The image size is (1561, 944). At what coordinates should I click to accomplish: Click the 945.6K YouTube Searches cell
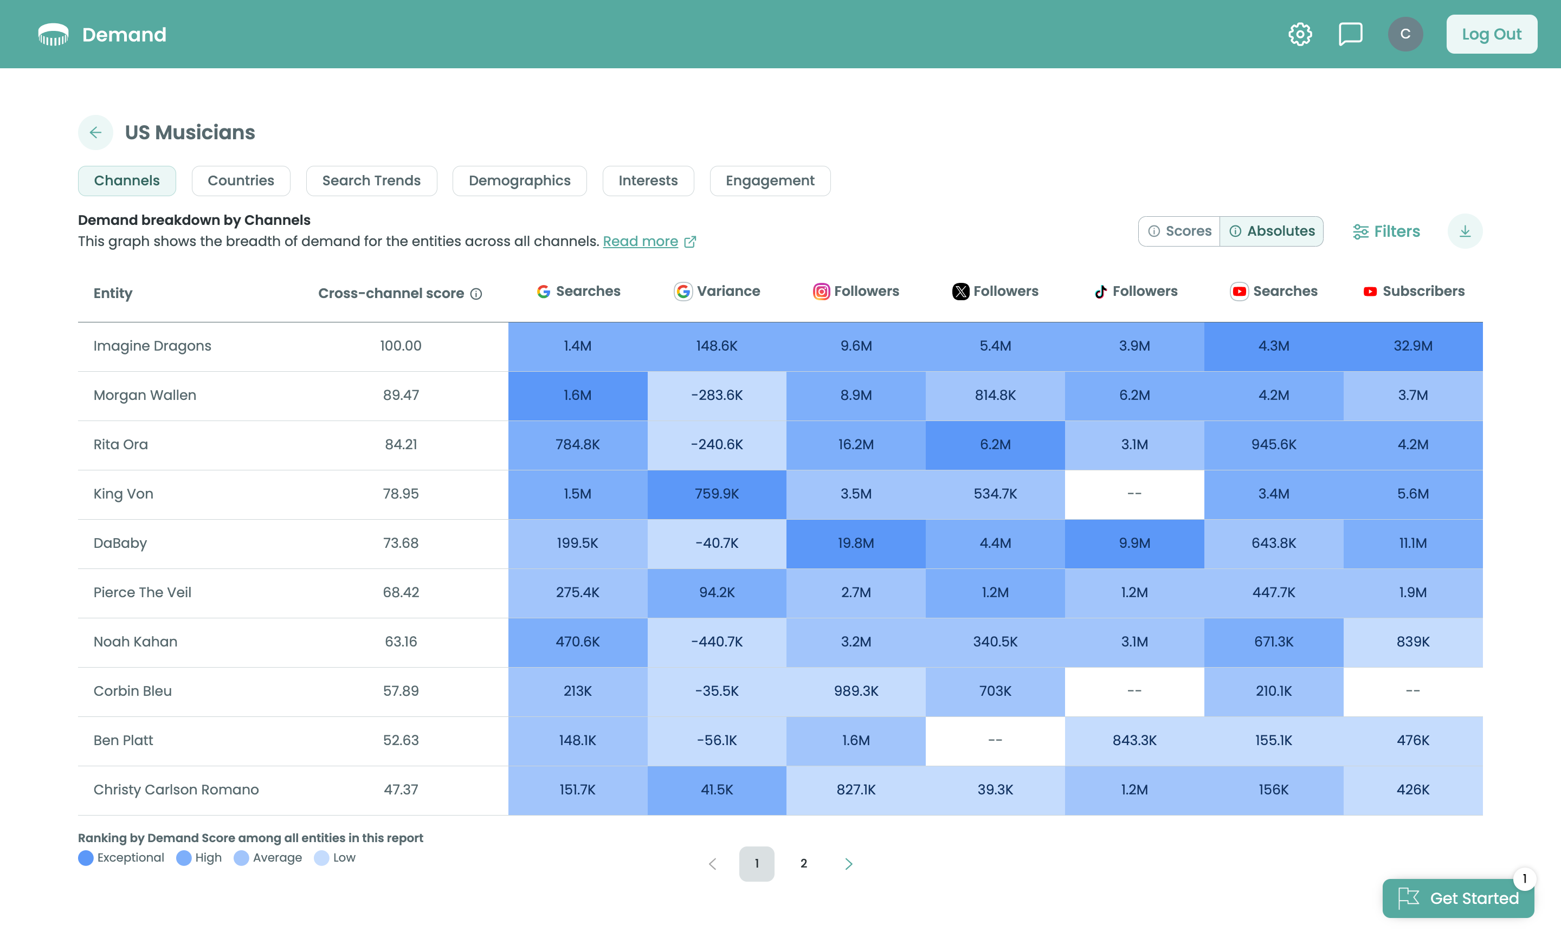1273,445
